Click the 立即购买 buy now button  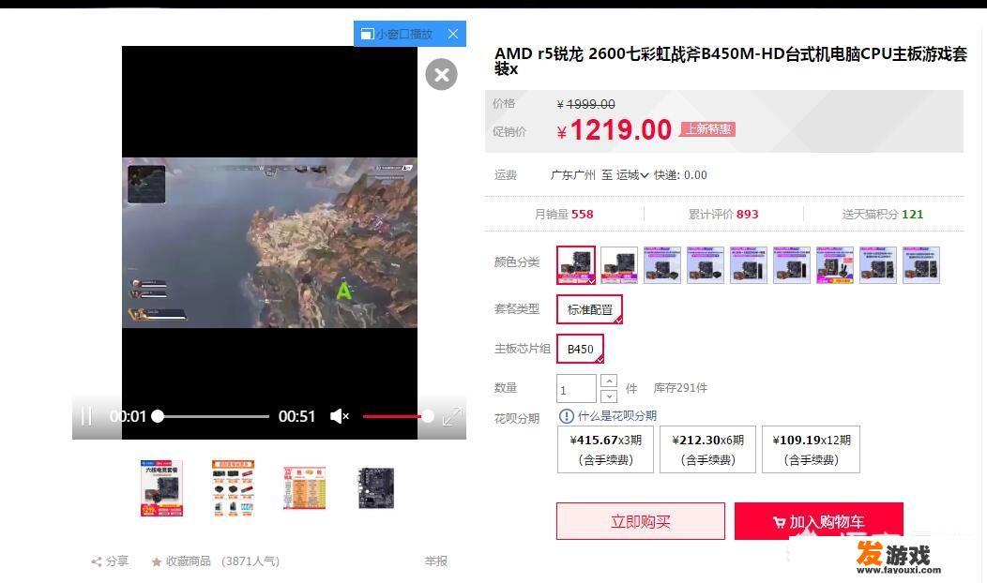tap(640, 521)
